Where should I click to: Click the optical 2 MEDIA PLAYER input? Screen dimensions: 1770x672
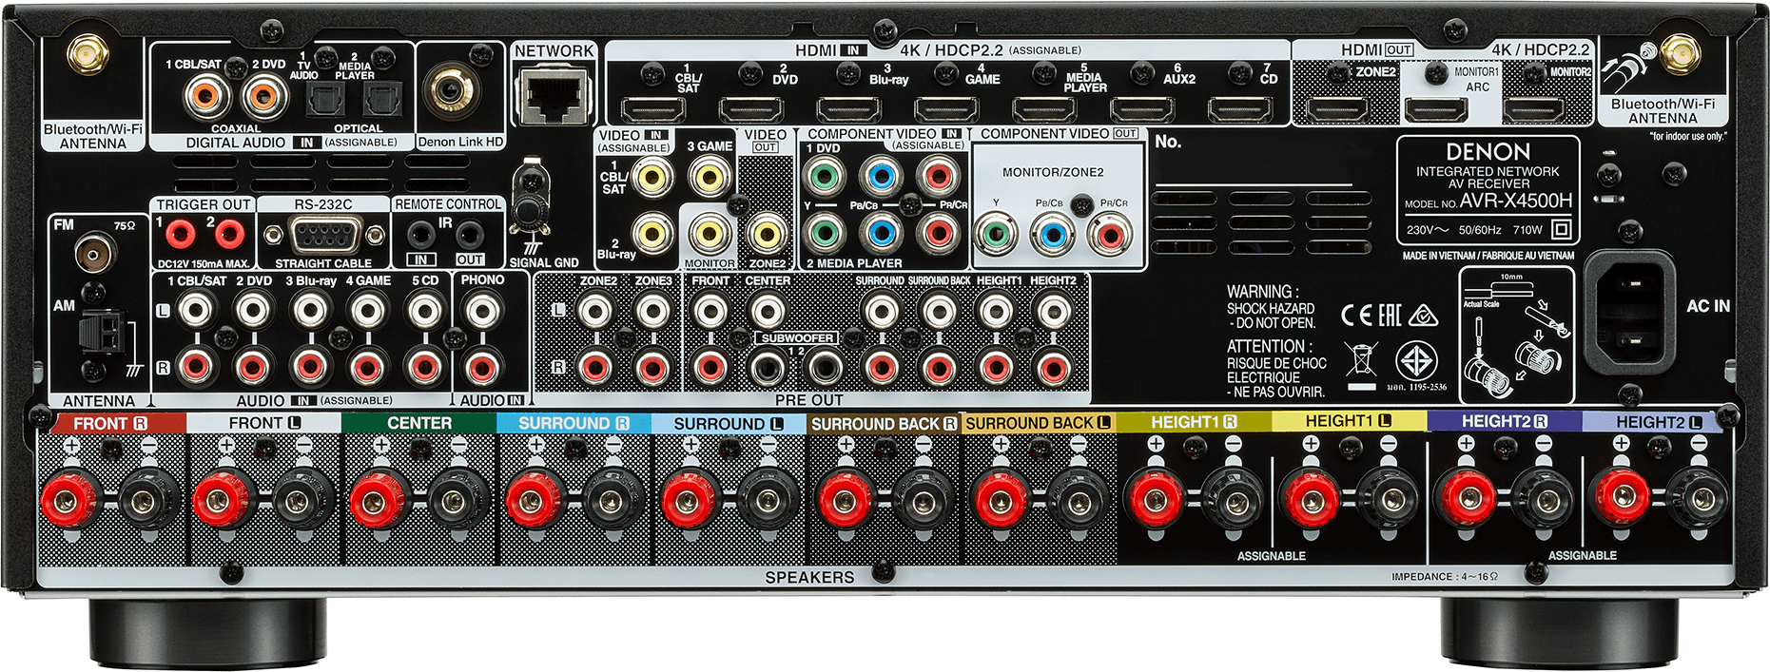point(383,100)
